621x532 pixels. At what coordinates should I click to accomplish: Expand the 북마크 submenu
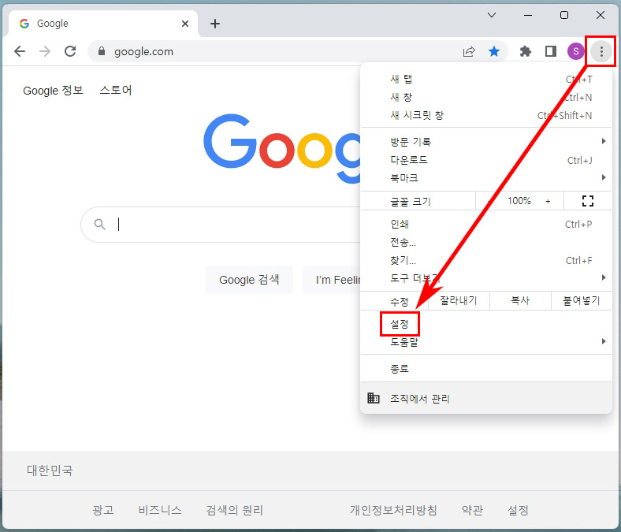pos(486,178)
